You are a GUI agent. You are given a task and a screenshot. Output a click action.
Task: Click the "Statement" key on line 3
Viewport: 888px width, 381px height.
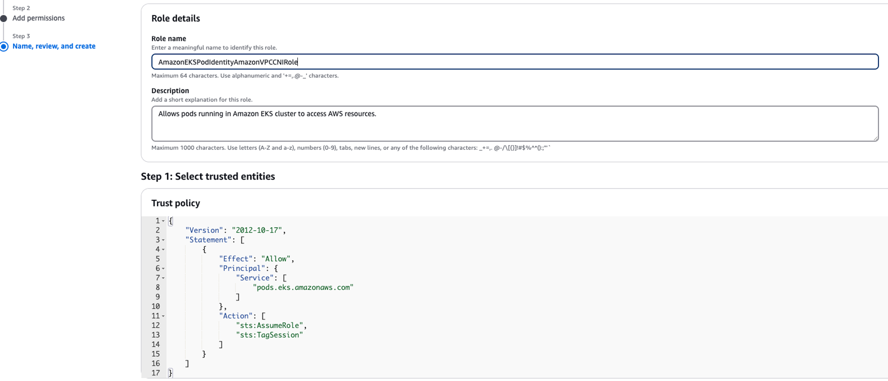pos(208,240)
